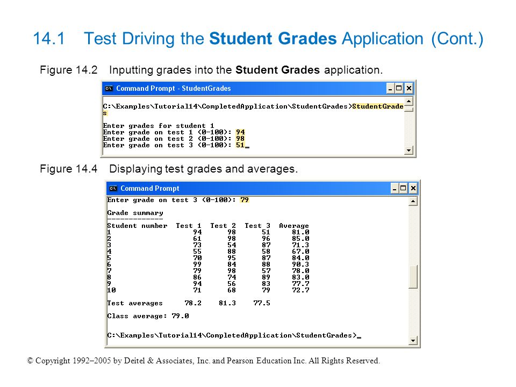Screen dimensions: 516x387
Task: Click scrollbar thumb in lower Command Prompt
Action: (413, 276)
